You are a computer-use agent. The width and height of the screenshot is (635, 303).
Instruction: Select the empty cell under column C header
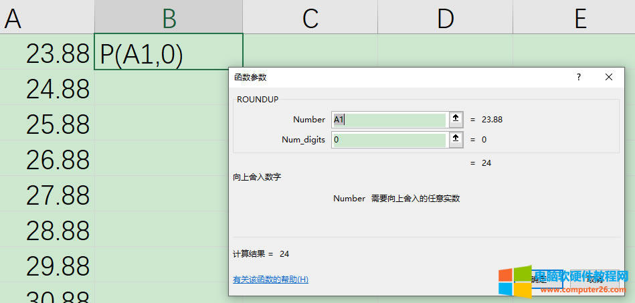point(310,51)
